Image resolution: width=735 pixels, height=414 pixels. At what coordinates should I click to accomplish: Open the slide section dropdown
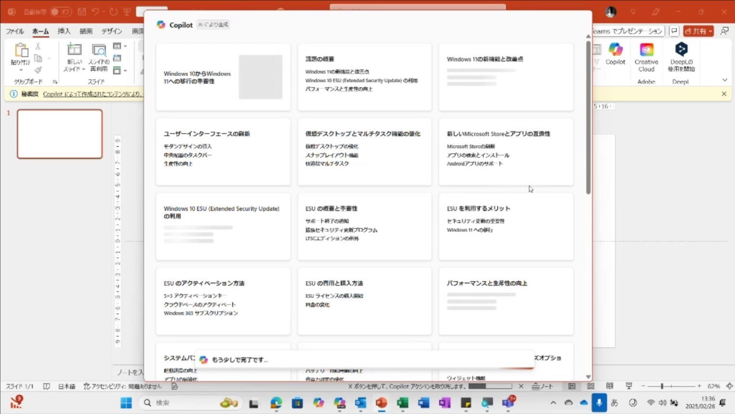pos(119,70)
